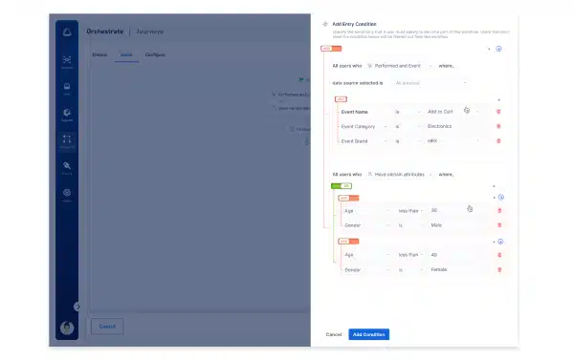Image resolution: width=574 pixels, height=360 pixels.
Task: Open the Event Brand field dropdown
Action: (364, 141)
